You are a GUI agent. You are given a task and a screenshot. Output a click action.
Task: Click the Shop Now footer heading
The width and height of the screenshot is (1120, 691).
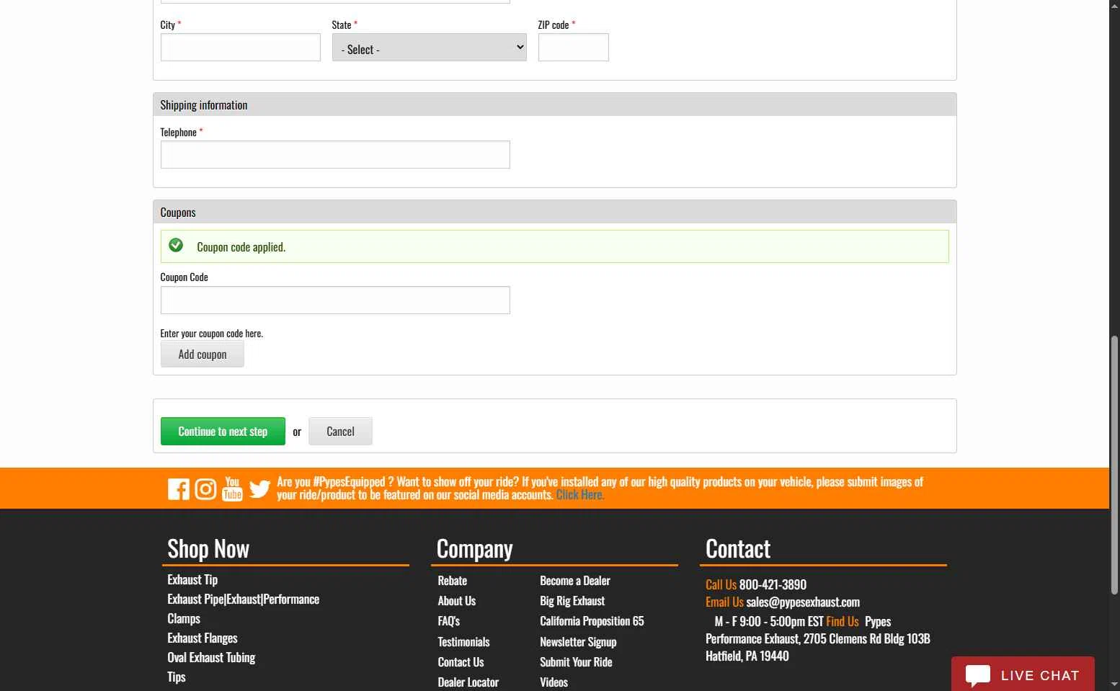point(208,549)
